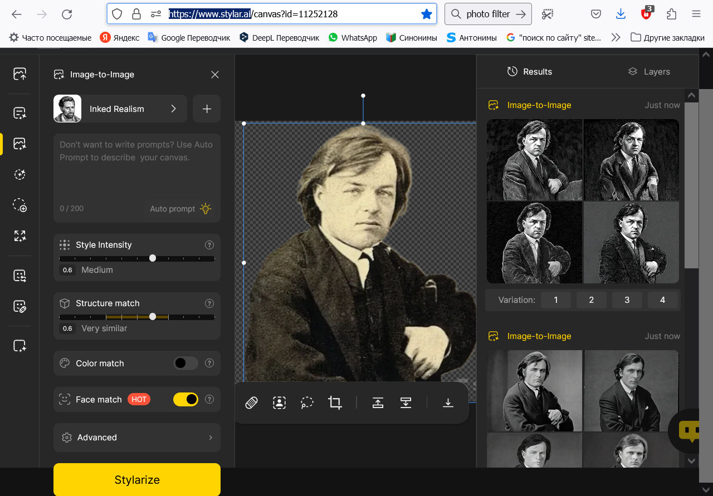Viewport: 713px width, 496px height.
Task: Select Variation 4 button
Action: coord(662,300)
